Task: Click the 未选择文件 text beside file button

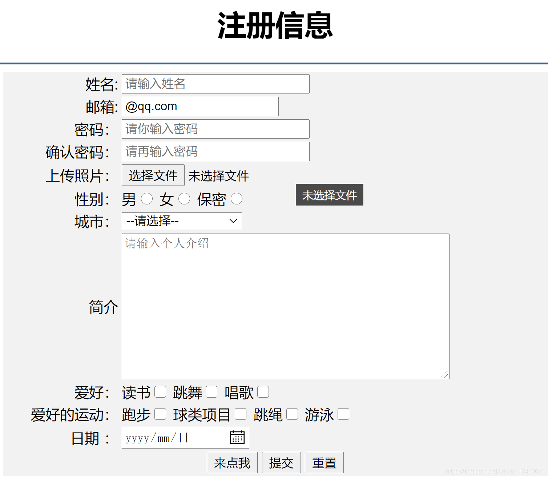Action: pos(218,176)
